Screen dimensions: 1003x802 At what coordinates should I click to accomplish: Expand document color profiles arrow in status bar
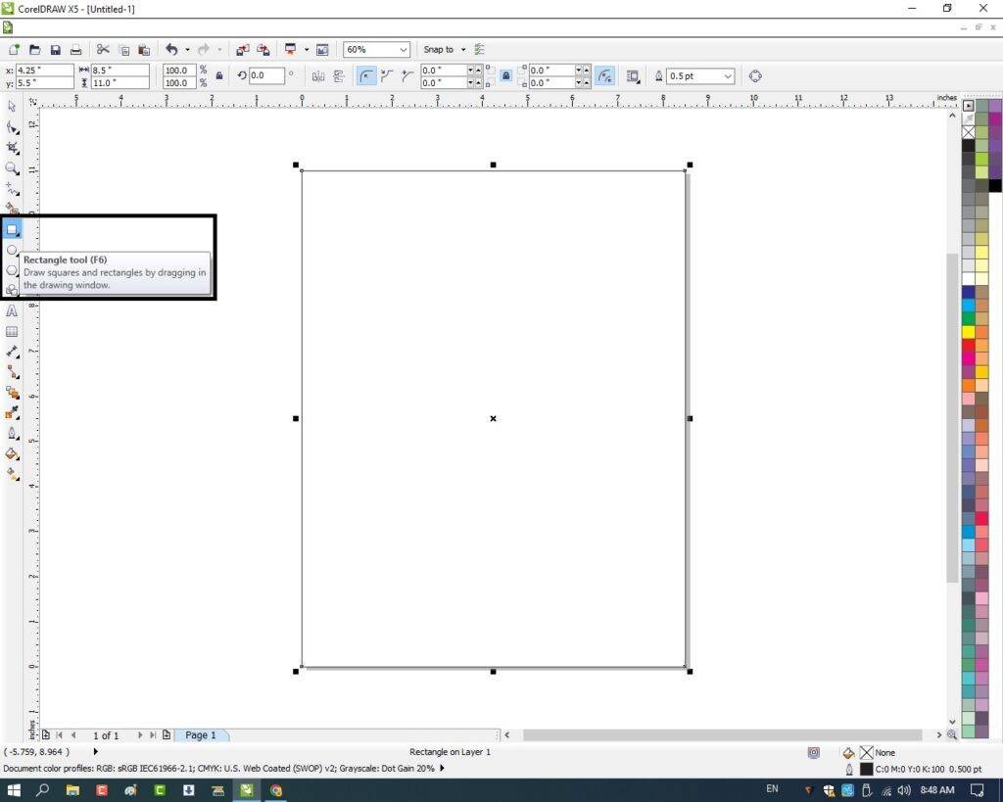click(x=442, y=768)
